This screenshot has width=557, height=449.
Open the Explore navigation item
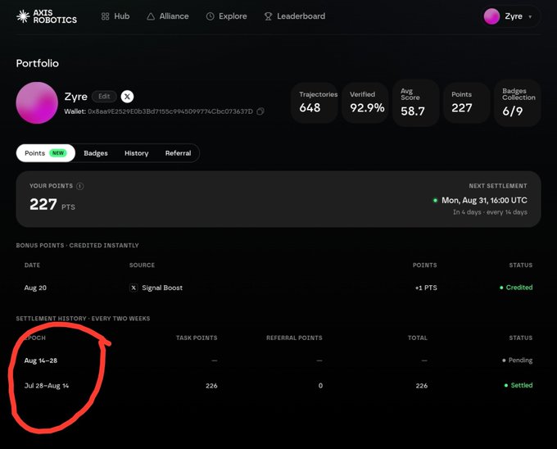226,16
